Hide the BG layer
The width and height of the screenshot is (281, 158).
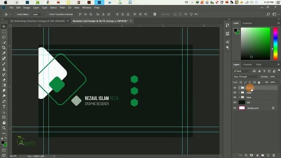click(235, 102)
